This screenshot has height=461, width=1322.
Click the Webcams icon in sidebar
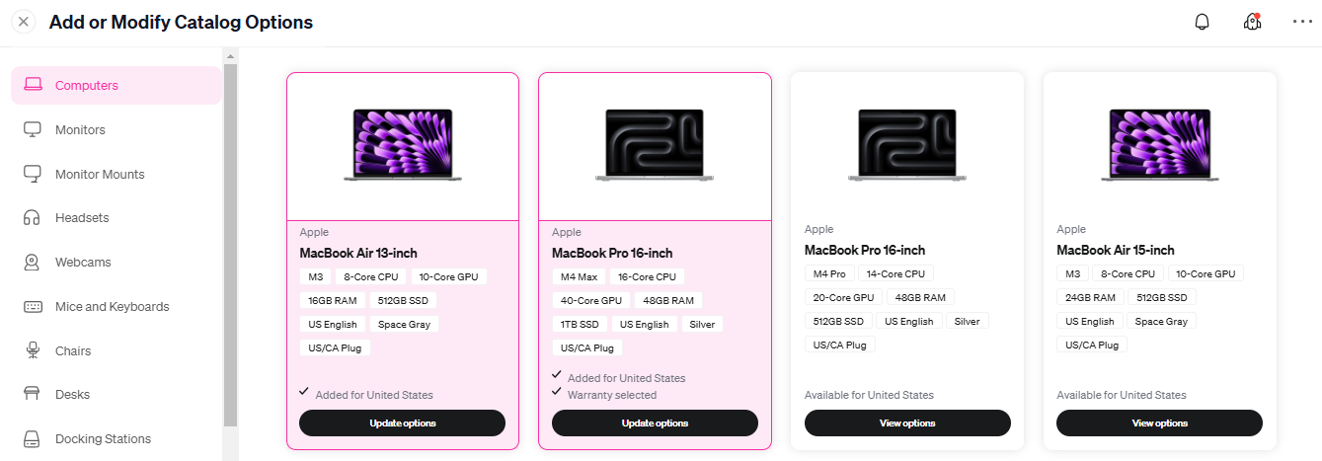pos(33,263)
